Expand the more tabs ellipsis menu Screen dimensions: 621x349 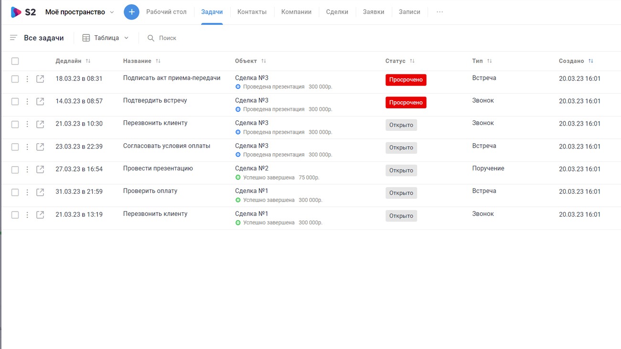pos(439,12)
